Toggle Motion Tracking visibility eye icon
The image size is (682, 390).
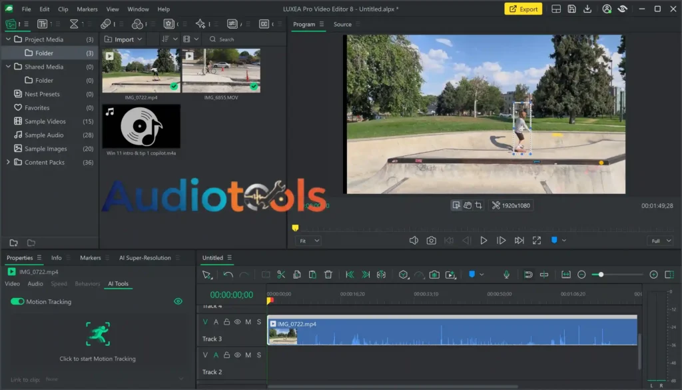coord(178,301)
